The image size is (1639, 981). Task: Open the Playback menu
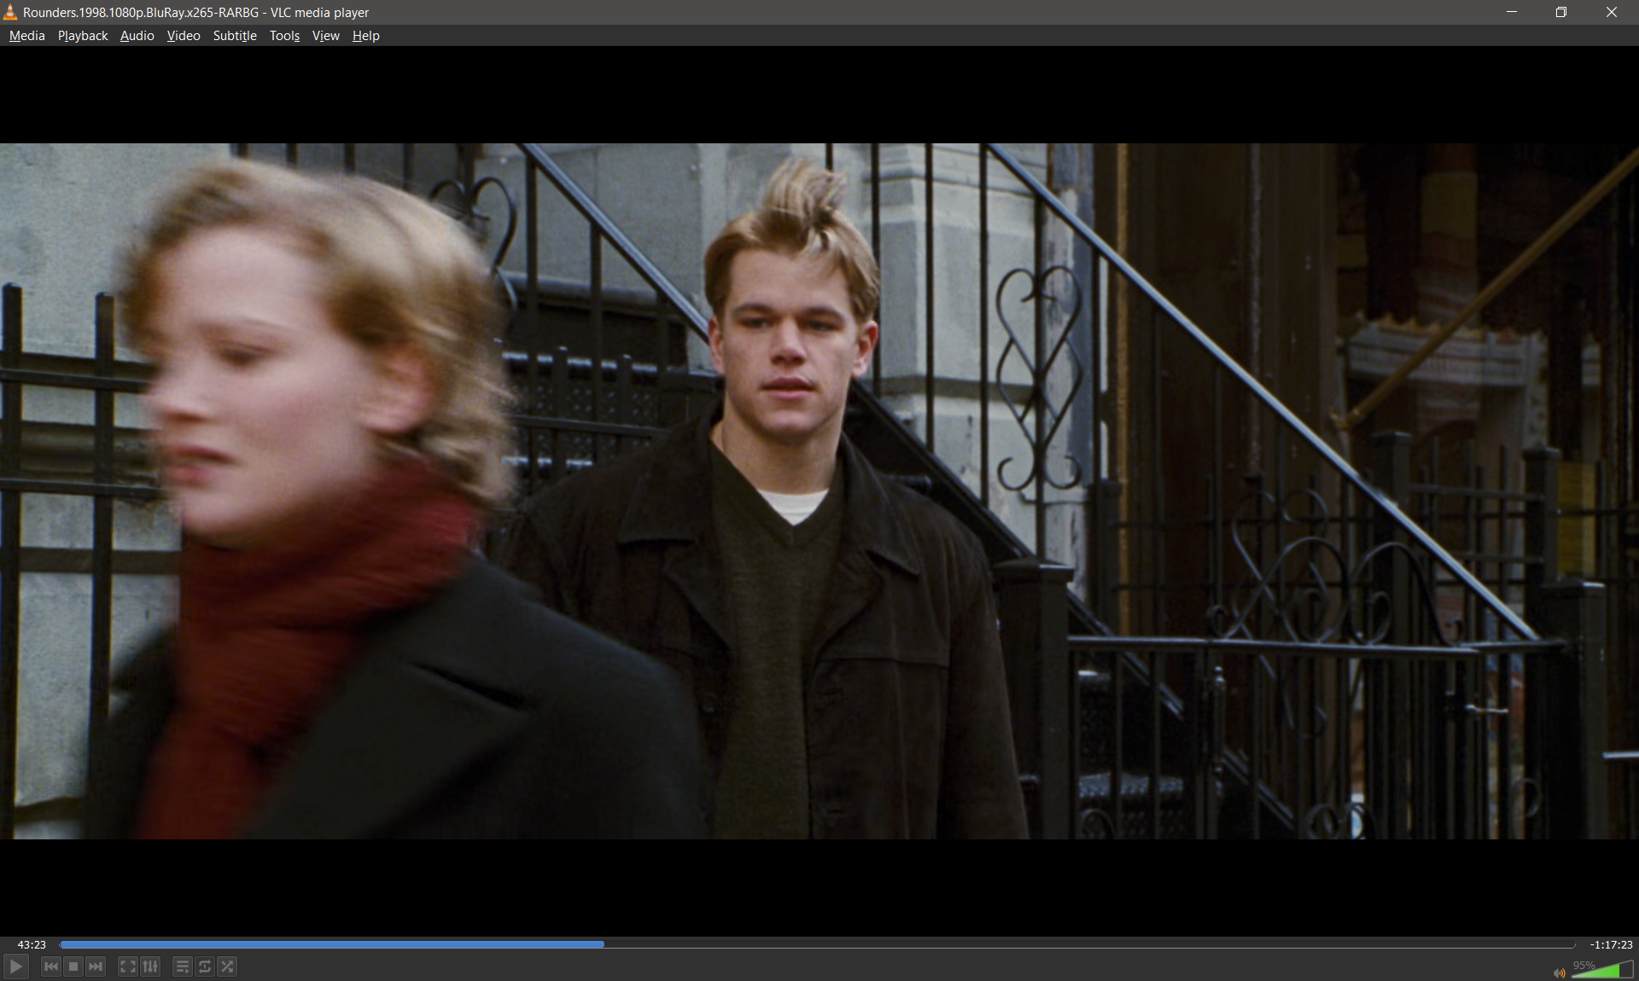click(x=83, y=36)
